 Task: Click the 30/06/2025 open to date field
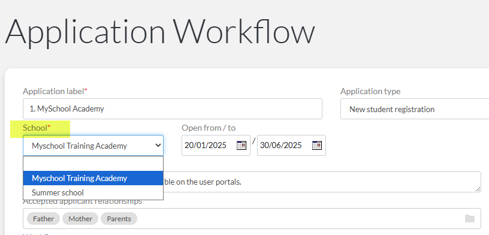(292, 146)
